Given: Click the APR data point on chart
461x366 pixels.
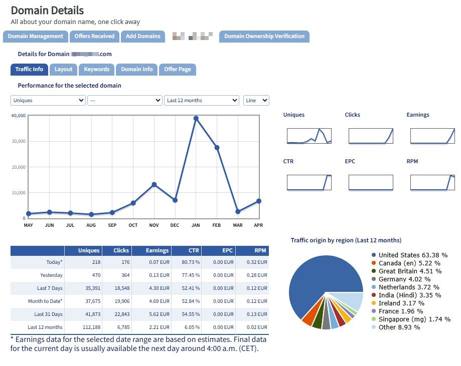Looking at the screenshot, I should (x=259, y=201).
